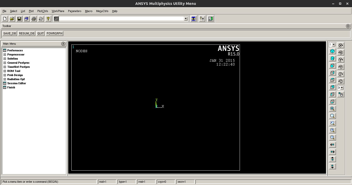Pan model down arrow icon
The image size is (352, 185).
332,166
